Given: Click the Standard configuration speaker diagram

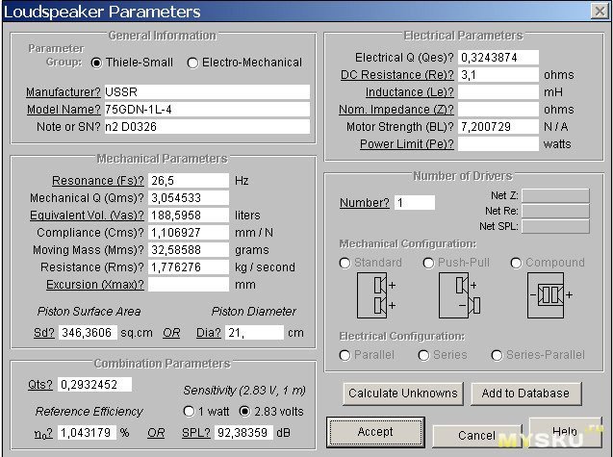Looking at the screenshot, I should (375, 295).
